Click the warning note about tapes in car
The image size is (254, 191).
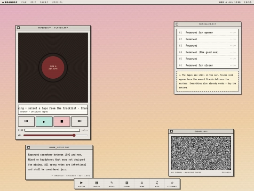pyautogui.click(x=207, y=81)
